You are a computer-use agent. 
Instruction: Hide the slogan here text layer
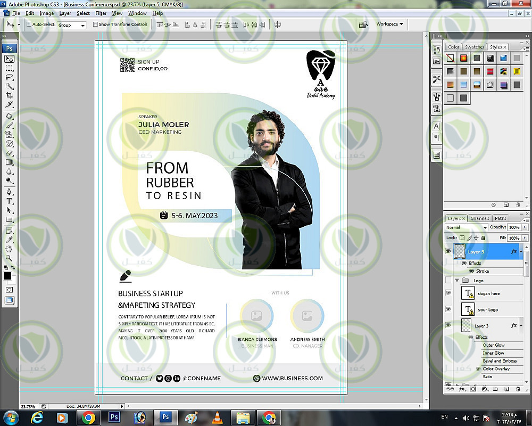(448, 293)
